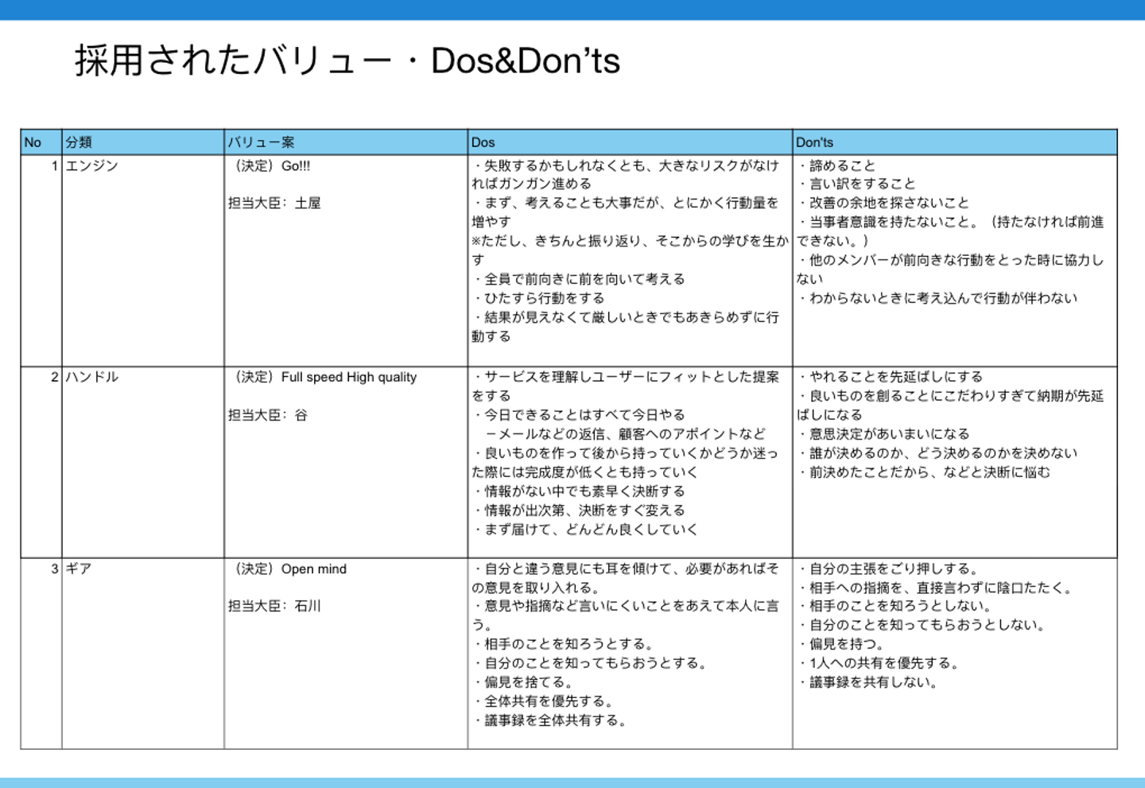Screen dimensions: 1145x788
Task: Select the line "担当大臣:土屋"
Action: (x=274, y=203)
